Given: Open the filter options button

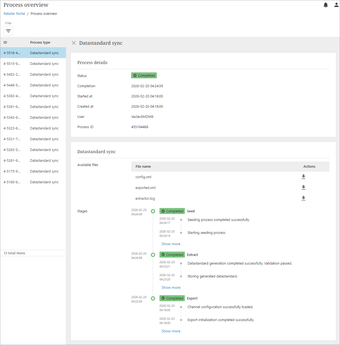Looking at the screenshot, I should pyautogui.click(x=8, y=31).
